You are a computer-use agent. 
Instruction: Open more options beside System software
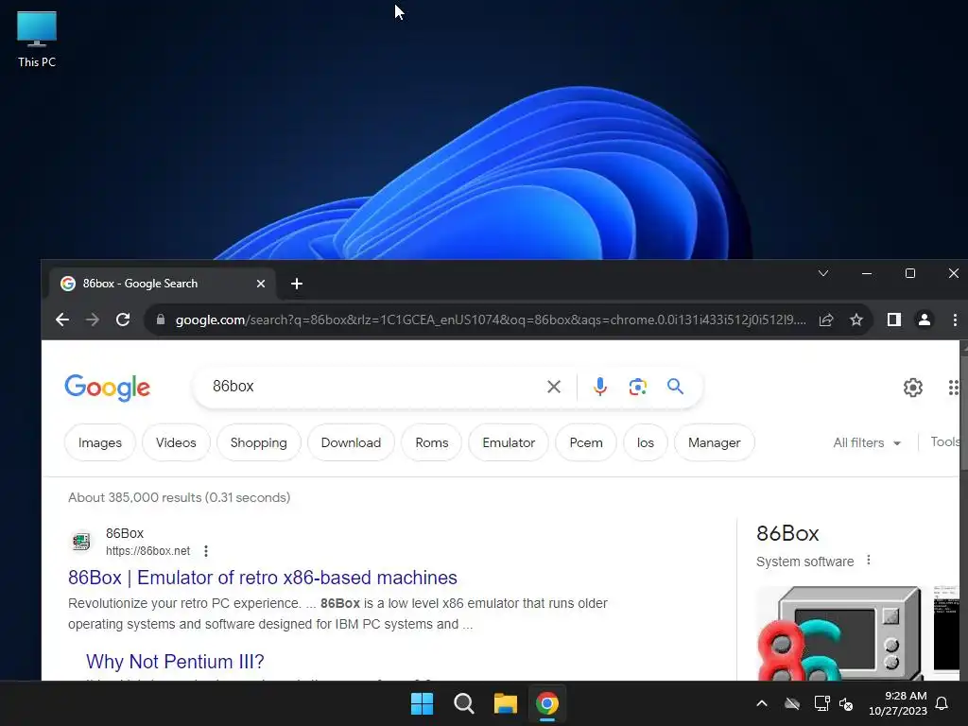[869, 560]
